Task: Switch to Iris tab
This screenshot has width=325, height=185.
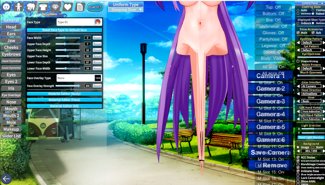Action: click(11, 88)
